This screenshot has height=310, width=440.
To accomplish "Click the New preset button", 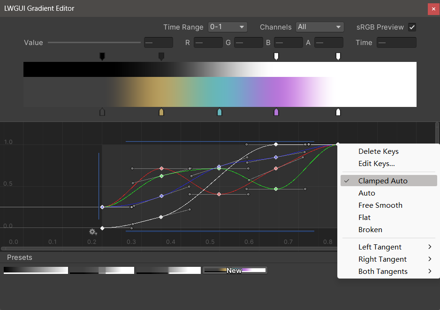I will coord(235,271).
